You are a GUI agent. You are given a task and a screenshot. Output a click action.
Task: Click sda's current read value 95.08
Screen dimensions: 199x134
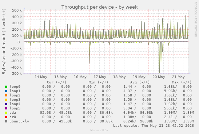point(45,113)
